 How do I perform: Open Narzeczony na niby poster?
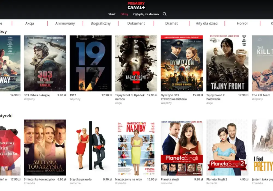pos(136,148)
